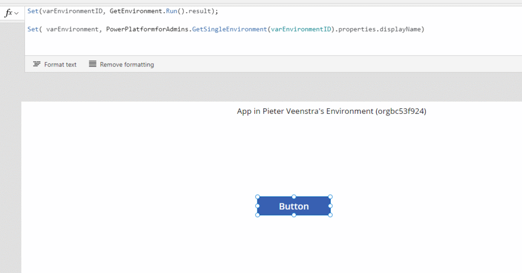Click in the formula bar on first Set line

122,11
